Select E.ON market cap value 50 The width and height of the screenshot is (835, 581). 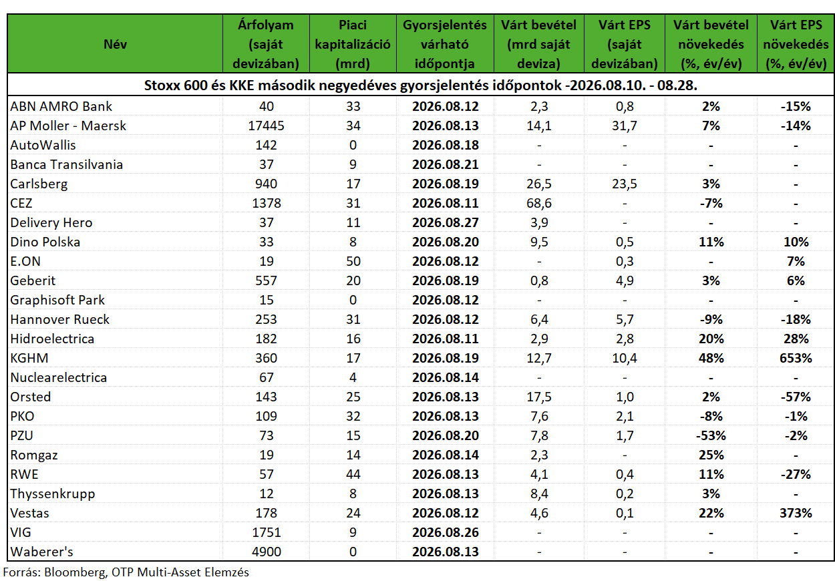click(352, 261)
